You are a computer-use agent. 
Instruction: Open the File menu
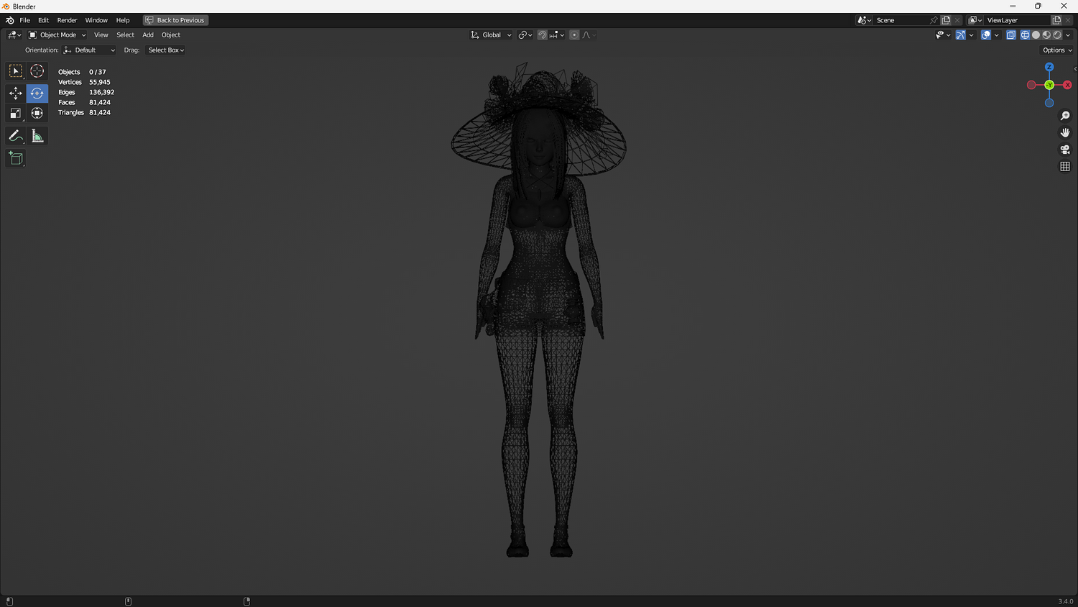[x=24, y=20]
